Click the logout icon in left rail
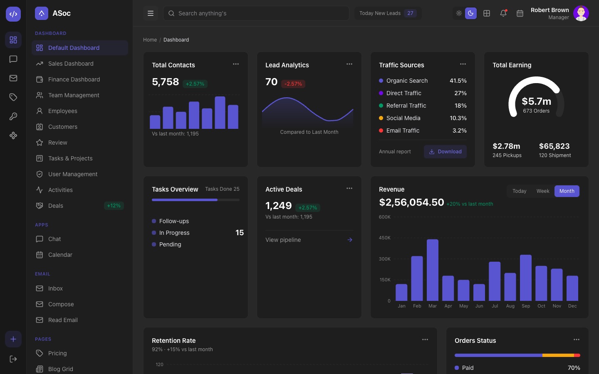 coord(13,359)
